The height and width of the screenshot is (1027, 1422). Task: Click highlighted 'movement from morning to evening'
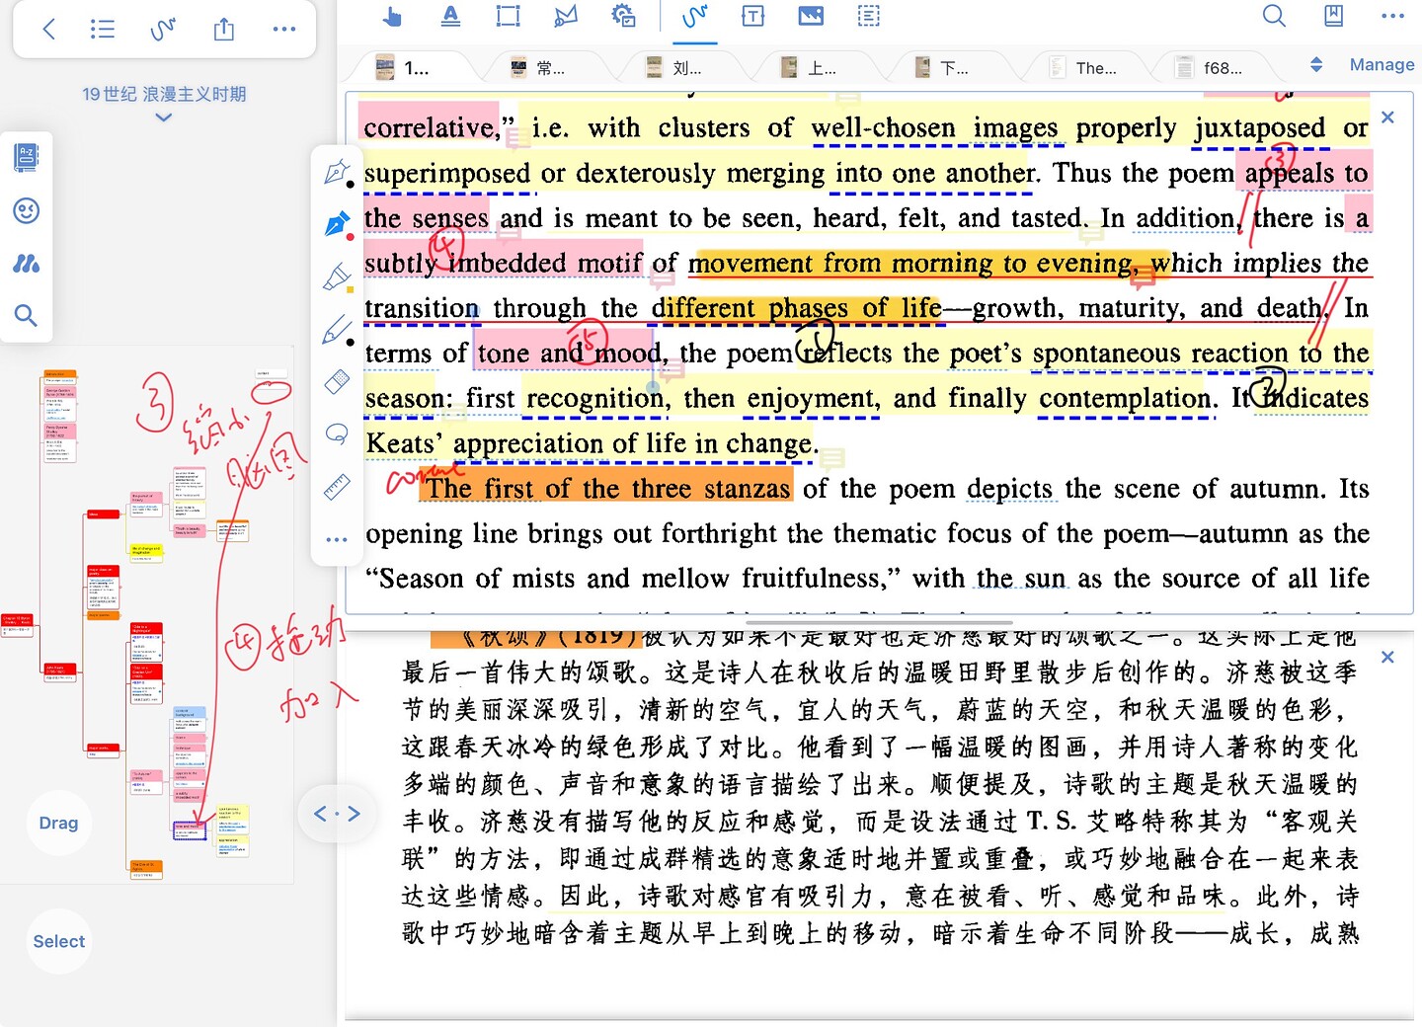(910, 263)
